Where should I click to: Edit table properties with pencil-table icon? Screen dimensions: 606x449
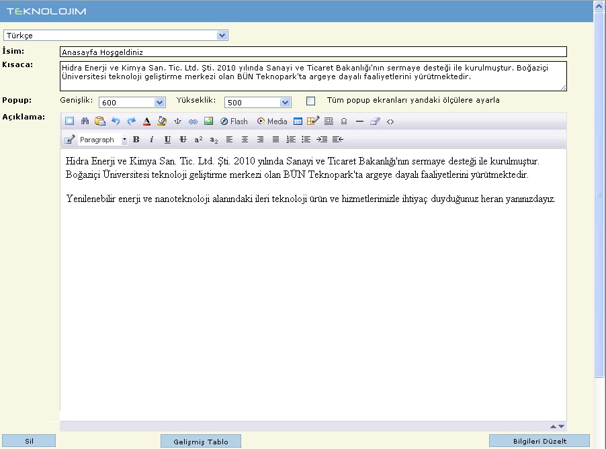pyautogui.click(x=313, y=121)
